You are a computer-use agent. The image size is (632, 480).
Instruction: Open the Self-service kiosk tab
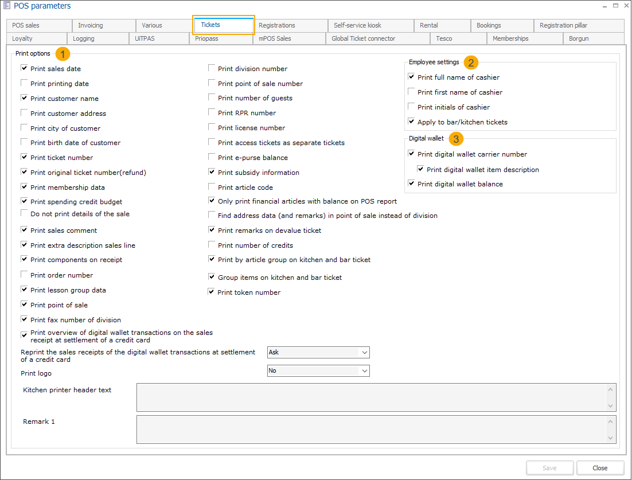pyautogui.click(x=370, y=25)
